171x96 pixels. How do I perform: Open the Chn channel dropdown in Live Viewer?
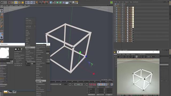click(x=153, y=57)
